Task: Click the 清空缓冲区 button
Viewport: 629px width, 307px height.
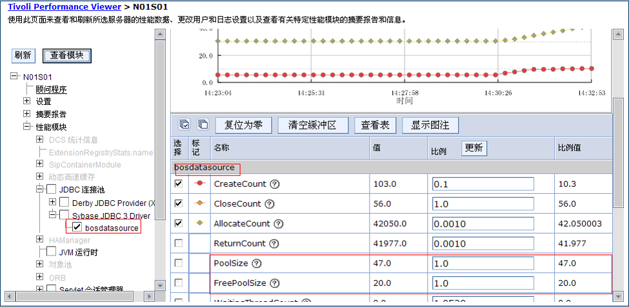Action: [x=313, y=126]
